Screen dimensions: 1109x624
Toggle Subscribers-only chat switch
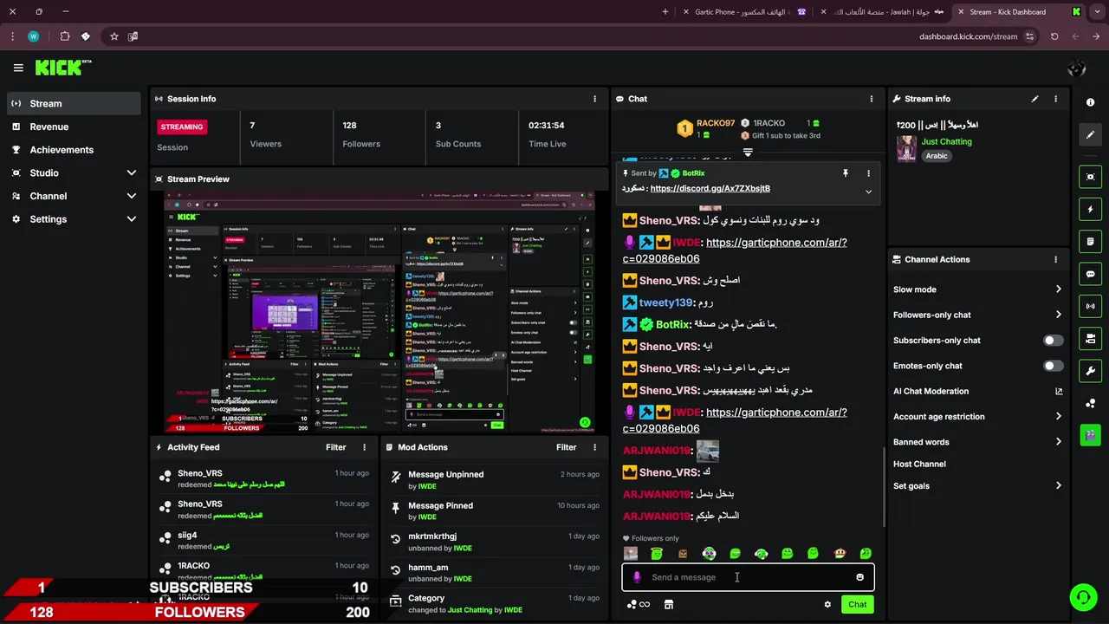[x=1053, y=341]
